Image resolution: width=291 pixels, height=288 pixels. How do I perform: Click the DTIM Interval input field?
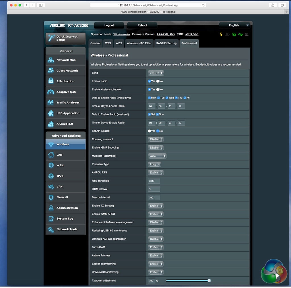[x=154, y=189]
